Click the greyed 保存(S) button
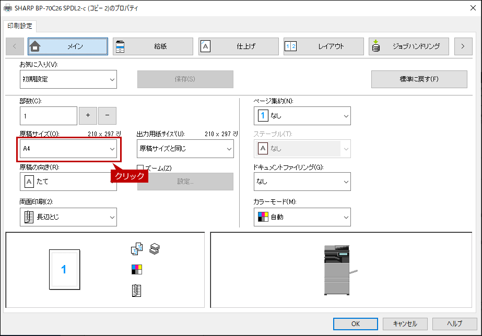 click(x=185, y=79)
